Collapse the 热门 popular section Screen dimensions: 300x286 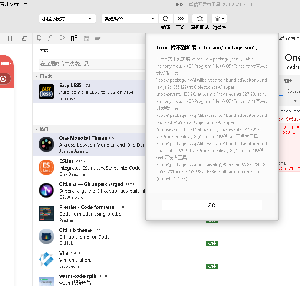[x=36, y=129]
